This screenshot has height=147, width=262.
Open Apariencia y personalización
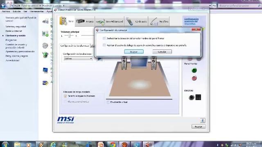pyautogui.click(x=20, y=51)
